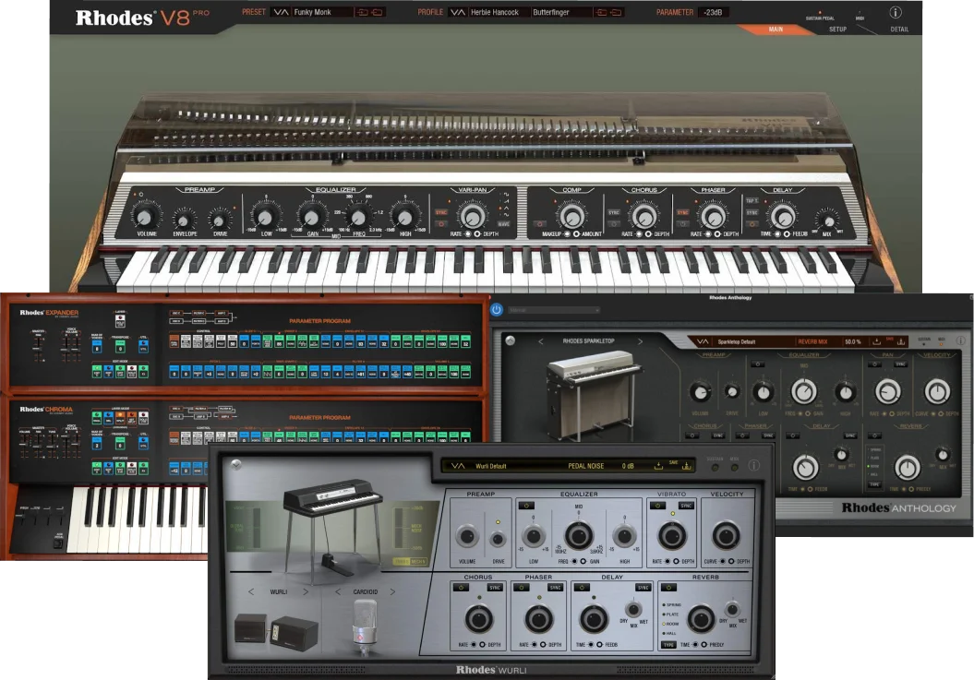Click the info icon on the Wurli plugin
Image resolution: width=974 pixels, height=680 pixels.
754,465
